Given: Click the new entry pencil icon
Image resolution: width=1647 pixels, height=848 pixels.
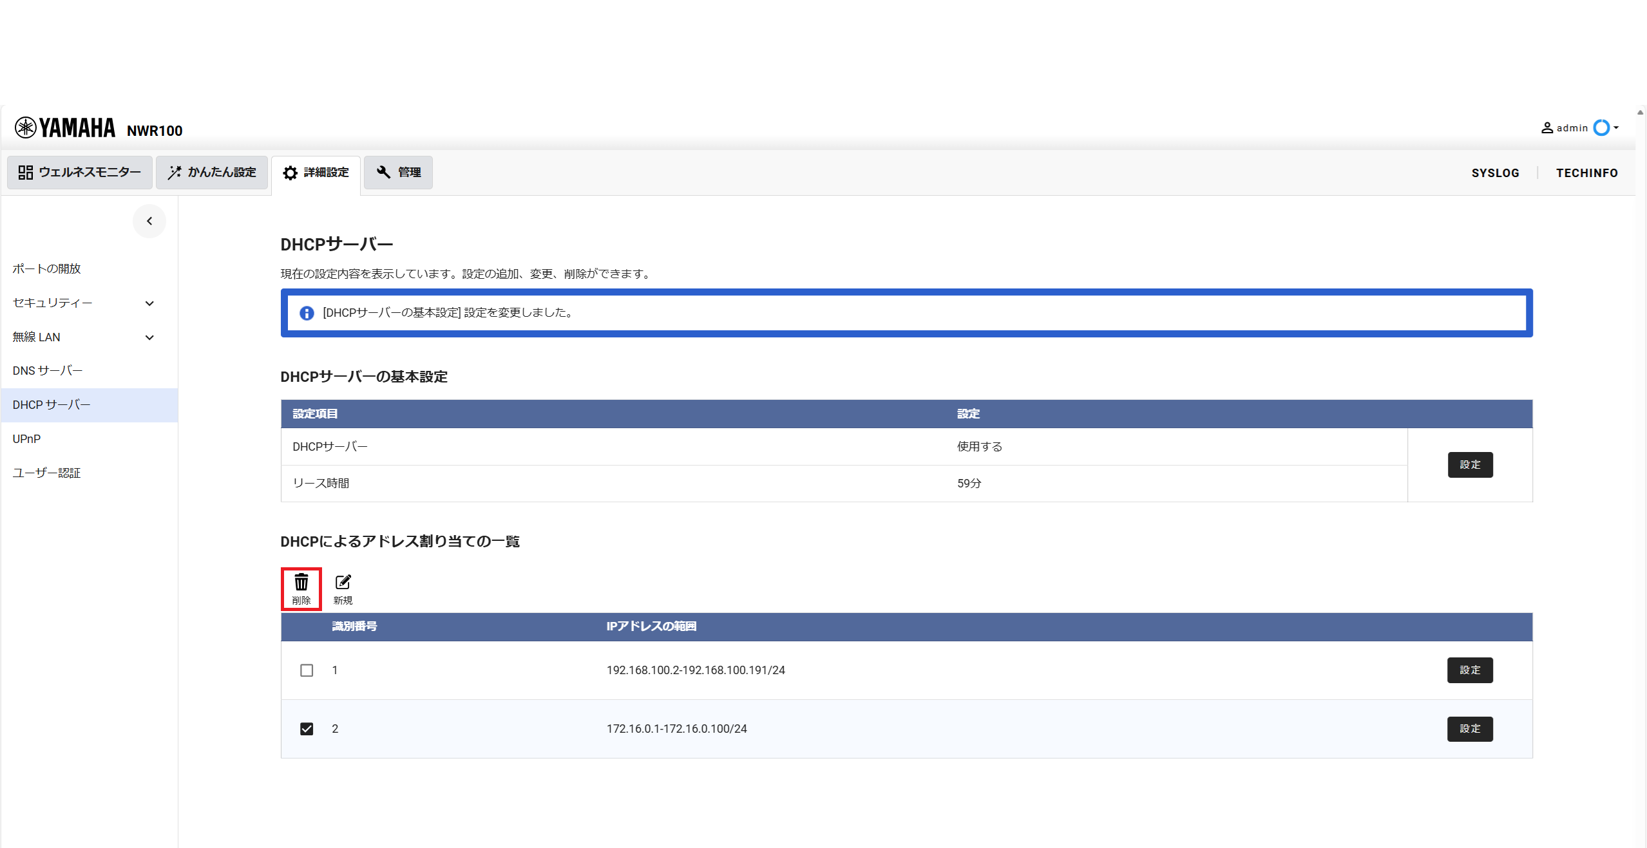Looking at the screenshot, I should click(343, 583).
